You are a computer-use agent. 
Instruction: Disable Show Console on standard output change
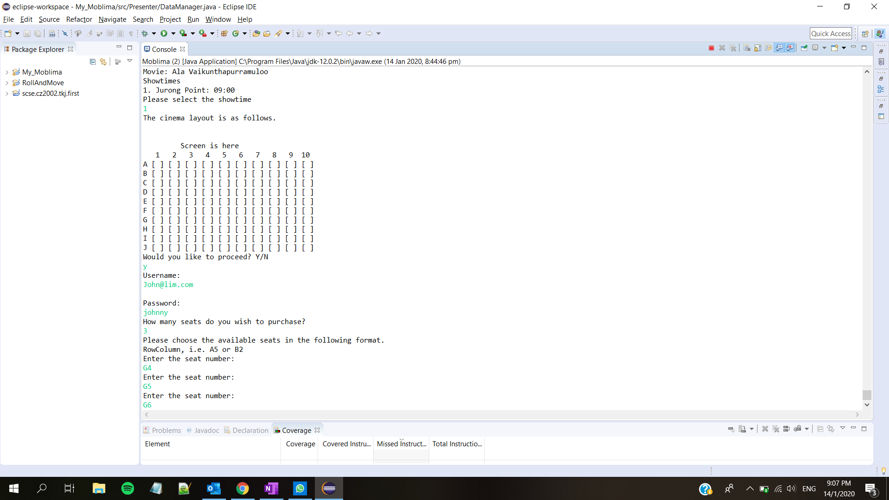(x=780, y=48)
